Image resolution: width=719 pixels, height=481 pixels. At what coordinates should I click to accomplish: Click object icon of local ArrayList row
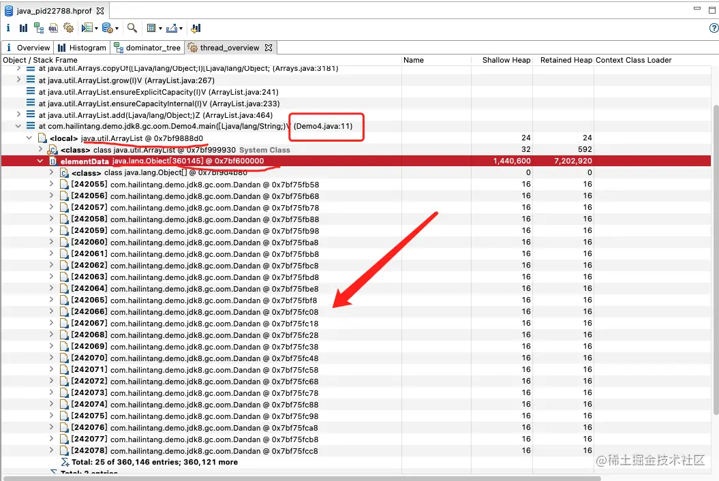[42, 138]
